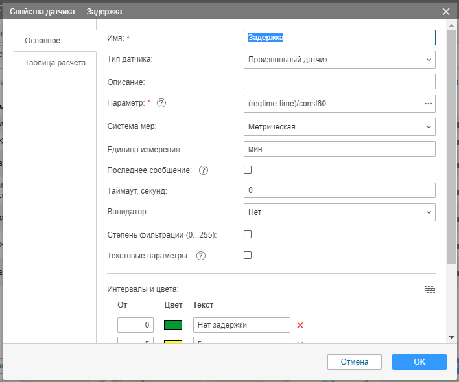459x382 pixels.
Task: Open the Тип датчика dropdown
Action: 339,60
